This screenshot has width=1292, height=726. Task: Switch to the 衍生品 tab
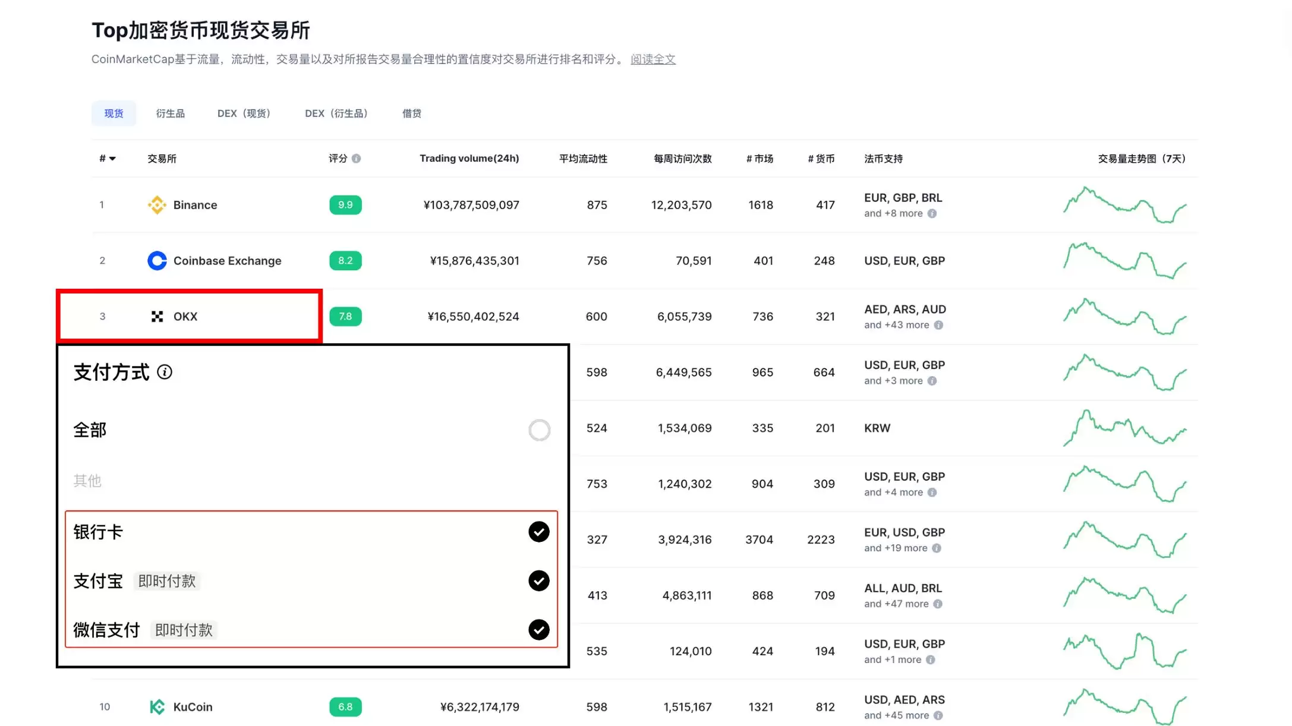click(171, 113)
